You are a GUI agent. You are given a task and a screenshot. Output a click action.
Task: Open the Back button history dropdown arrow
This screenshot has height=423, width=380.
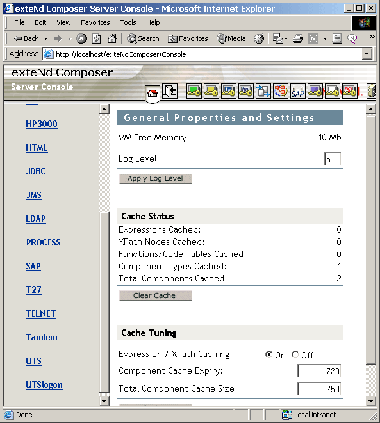point(46,39)
